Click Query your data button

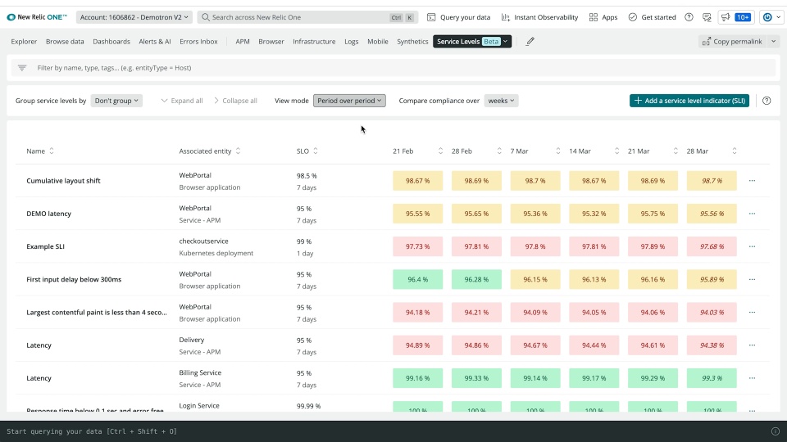click(459, 17)
